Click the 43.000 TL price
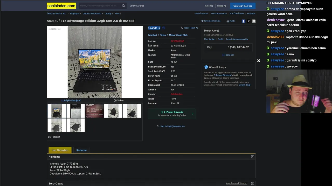This screenshot has height=186, width=332. coord(154,28)
